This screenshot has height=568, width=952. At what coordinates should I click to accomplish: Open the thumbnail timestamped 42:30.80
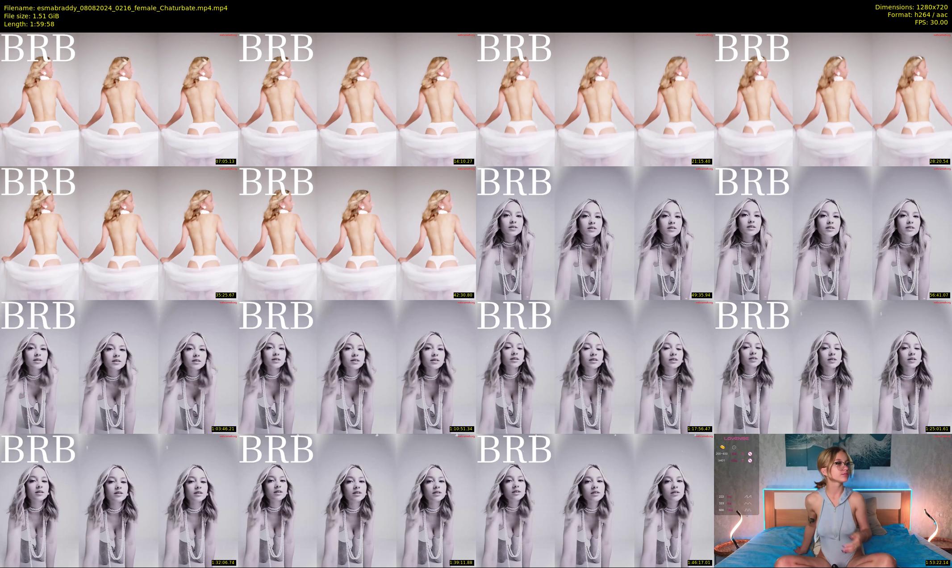point(357,233)
